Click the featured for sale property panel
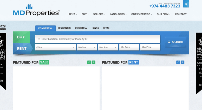This screenshot has height=110, width=202. tap(56, 88)
